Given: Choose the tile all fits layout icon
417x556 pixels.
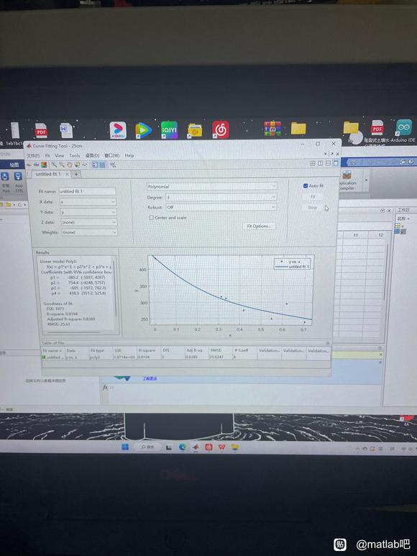Looking at the screenshot, I should (313, 163).
